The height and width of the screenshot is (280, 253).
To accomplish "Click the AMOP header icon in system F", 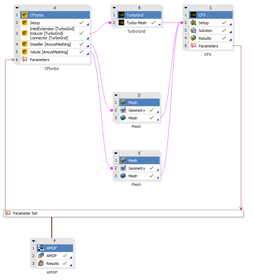I will tap(41, 248).
